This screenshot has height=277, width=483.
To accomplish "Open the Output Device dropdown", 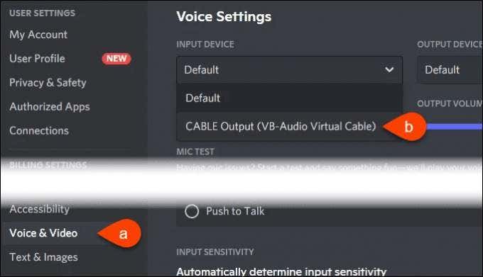I will click(x=450, y=69).
